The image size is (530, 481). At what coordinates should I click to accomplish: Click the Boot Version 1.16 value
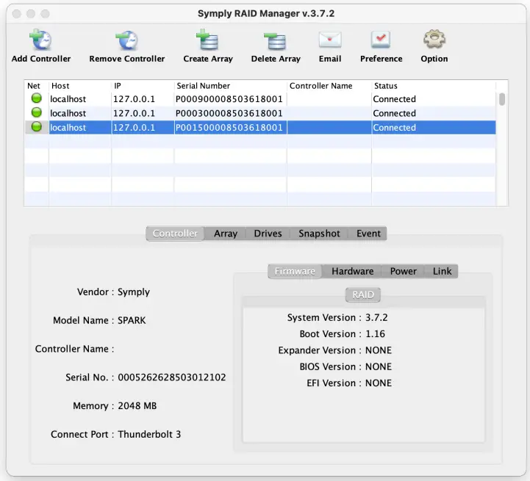coord(375,333)
